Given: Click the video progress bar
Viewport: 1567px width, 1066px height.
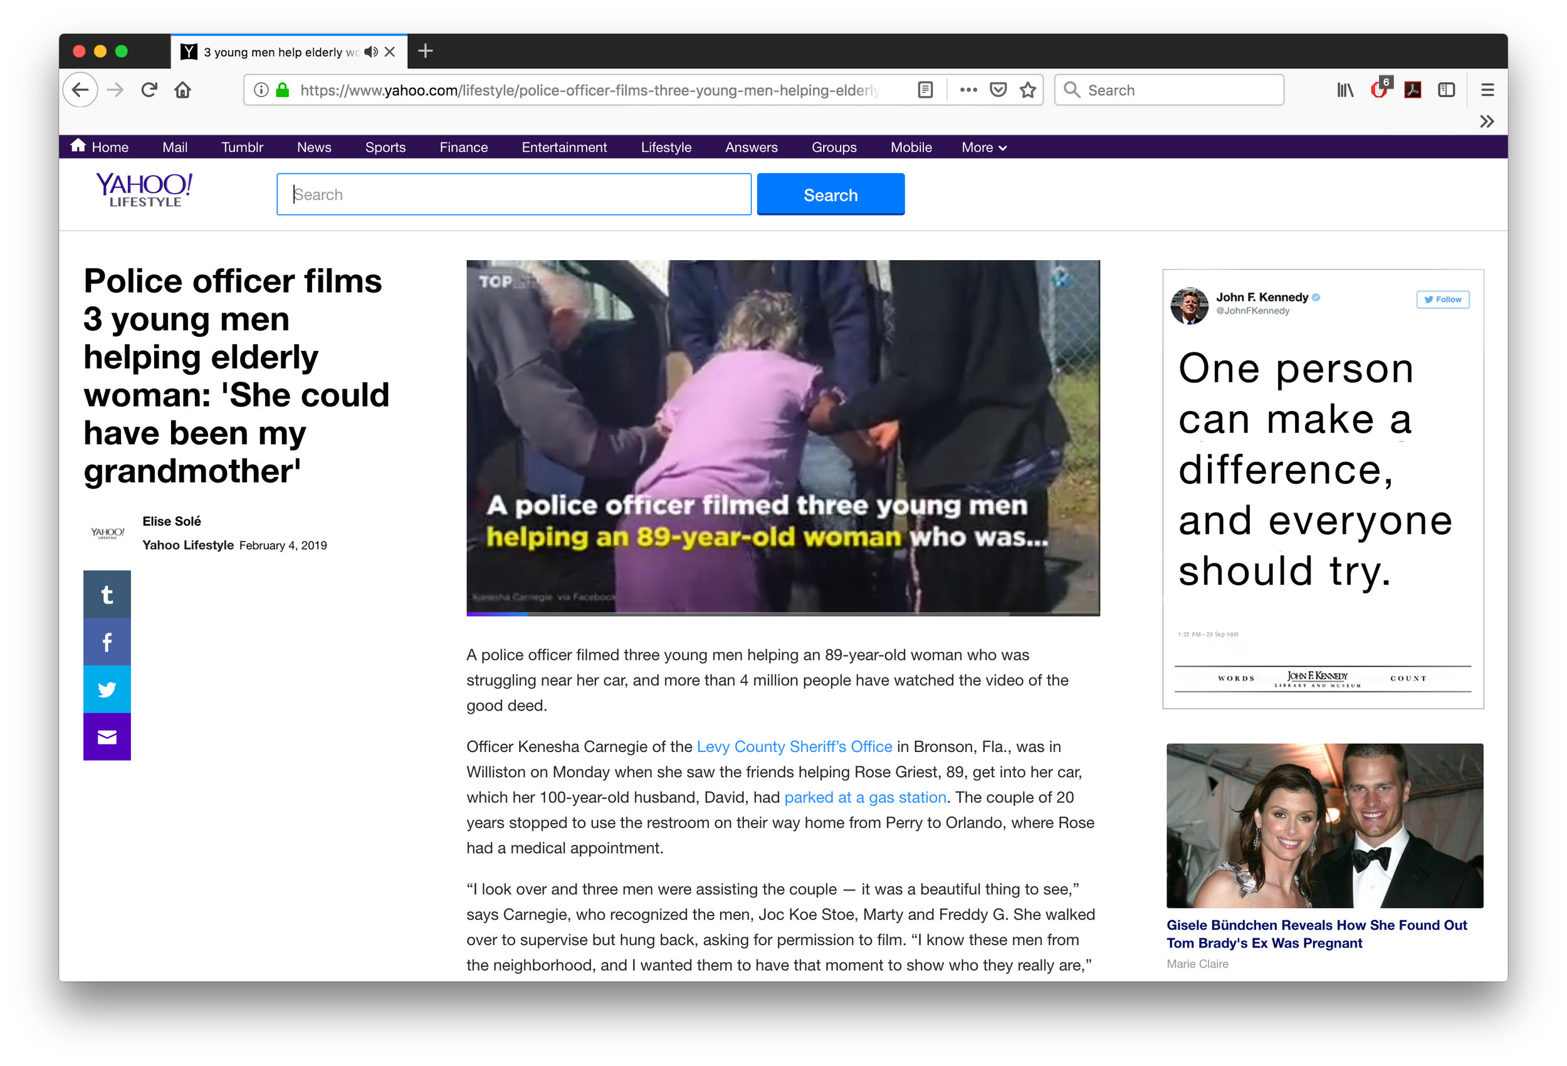Looking at the screenshot, I should (783, 614).
